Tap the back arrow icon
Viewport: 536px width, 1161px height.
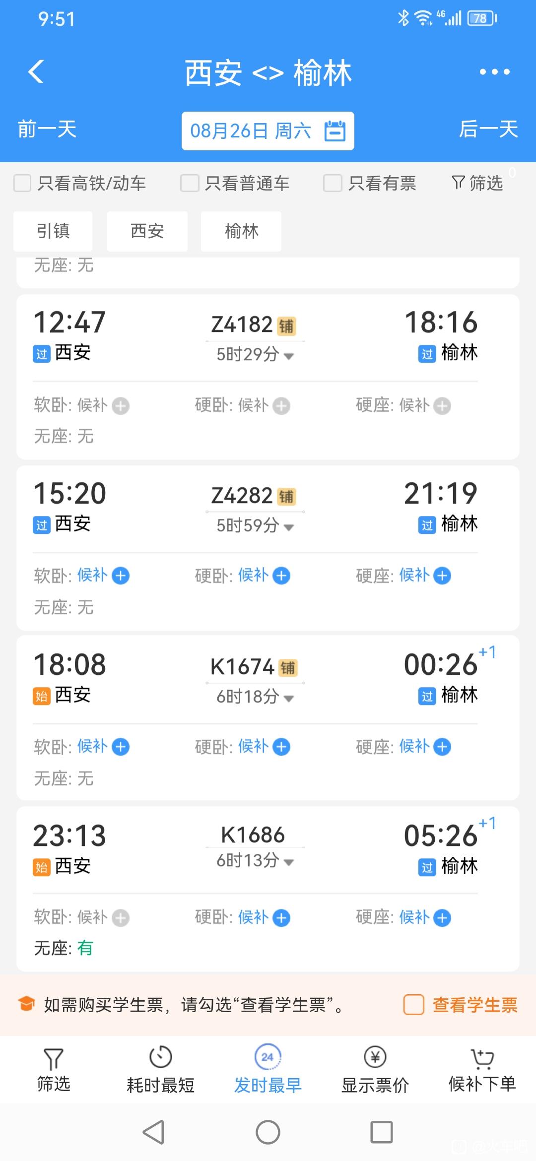click(x=36, y=72)
